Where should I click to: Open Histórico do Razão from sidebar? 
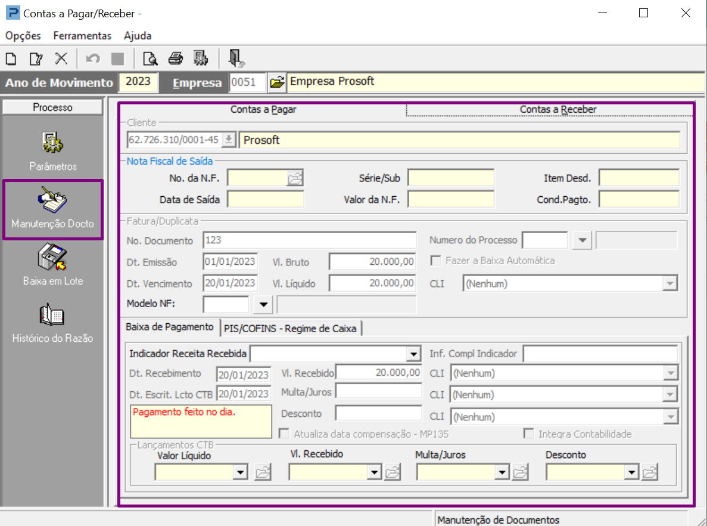(53, 322)
